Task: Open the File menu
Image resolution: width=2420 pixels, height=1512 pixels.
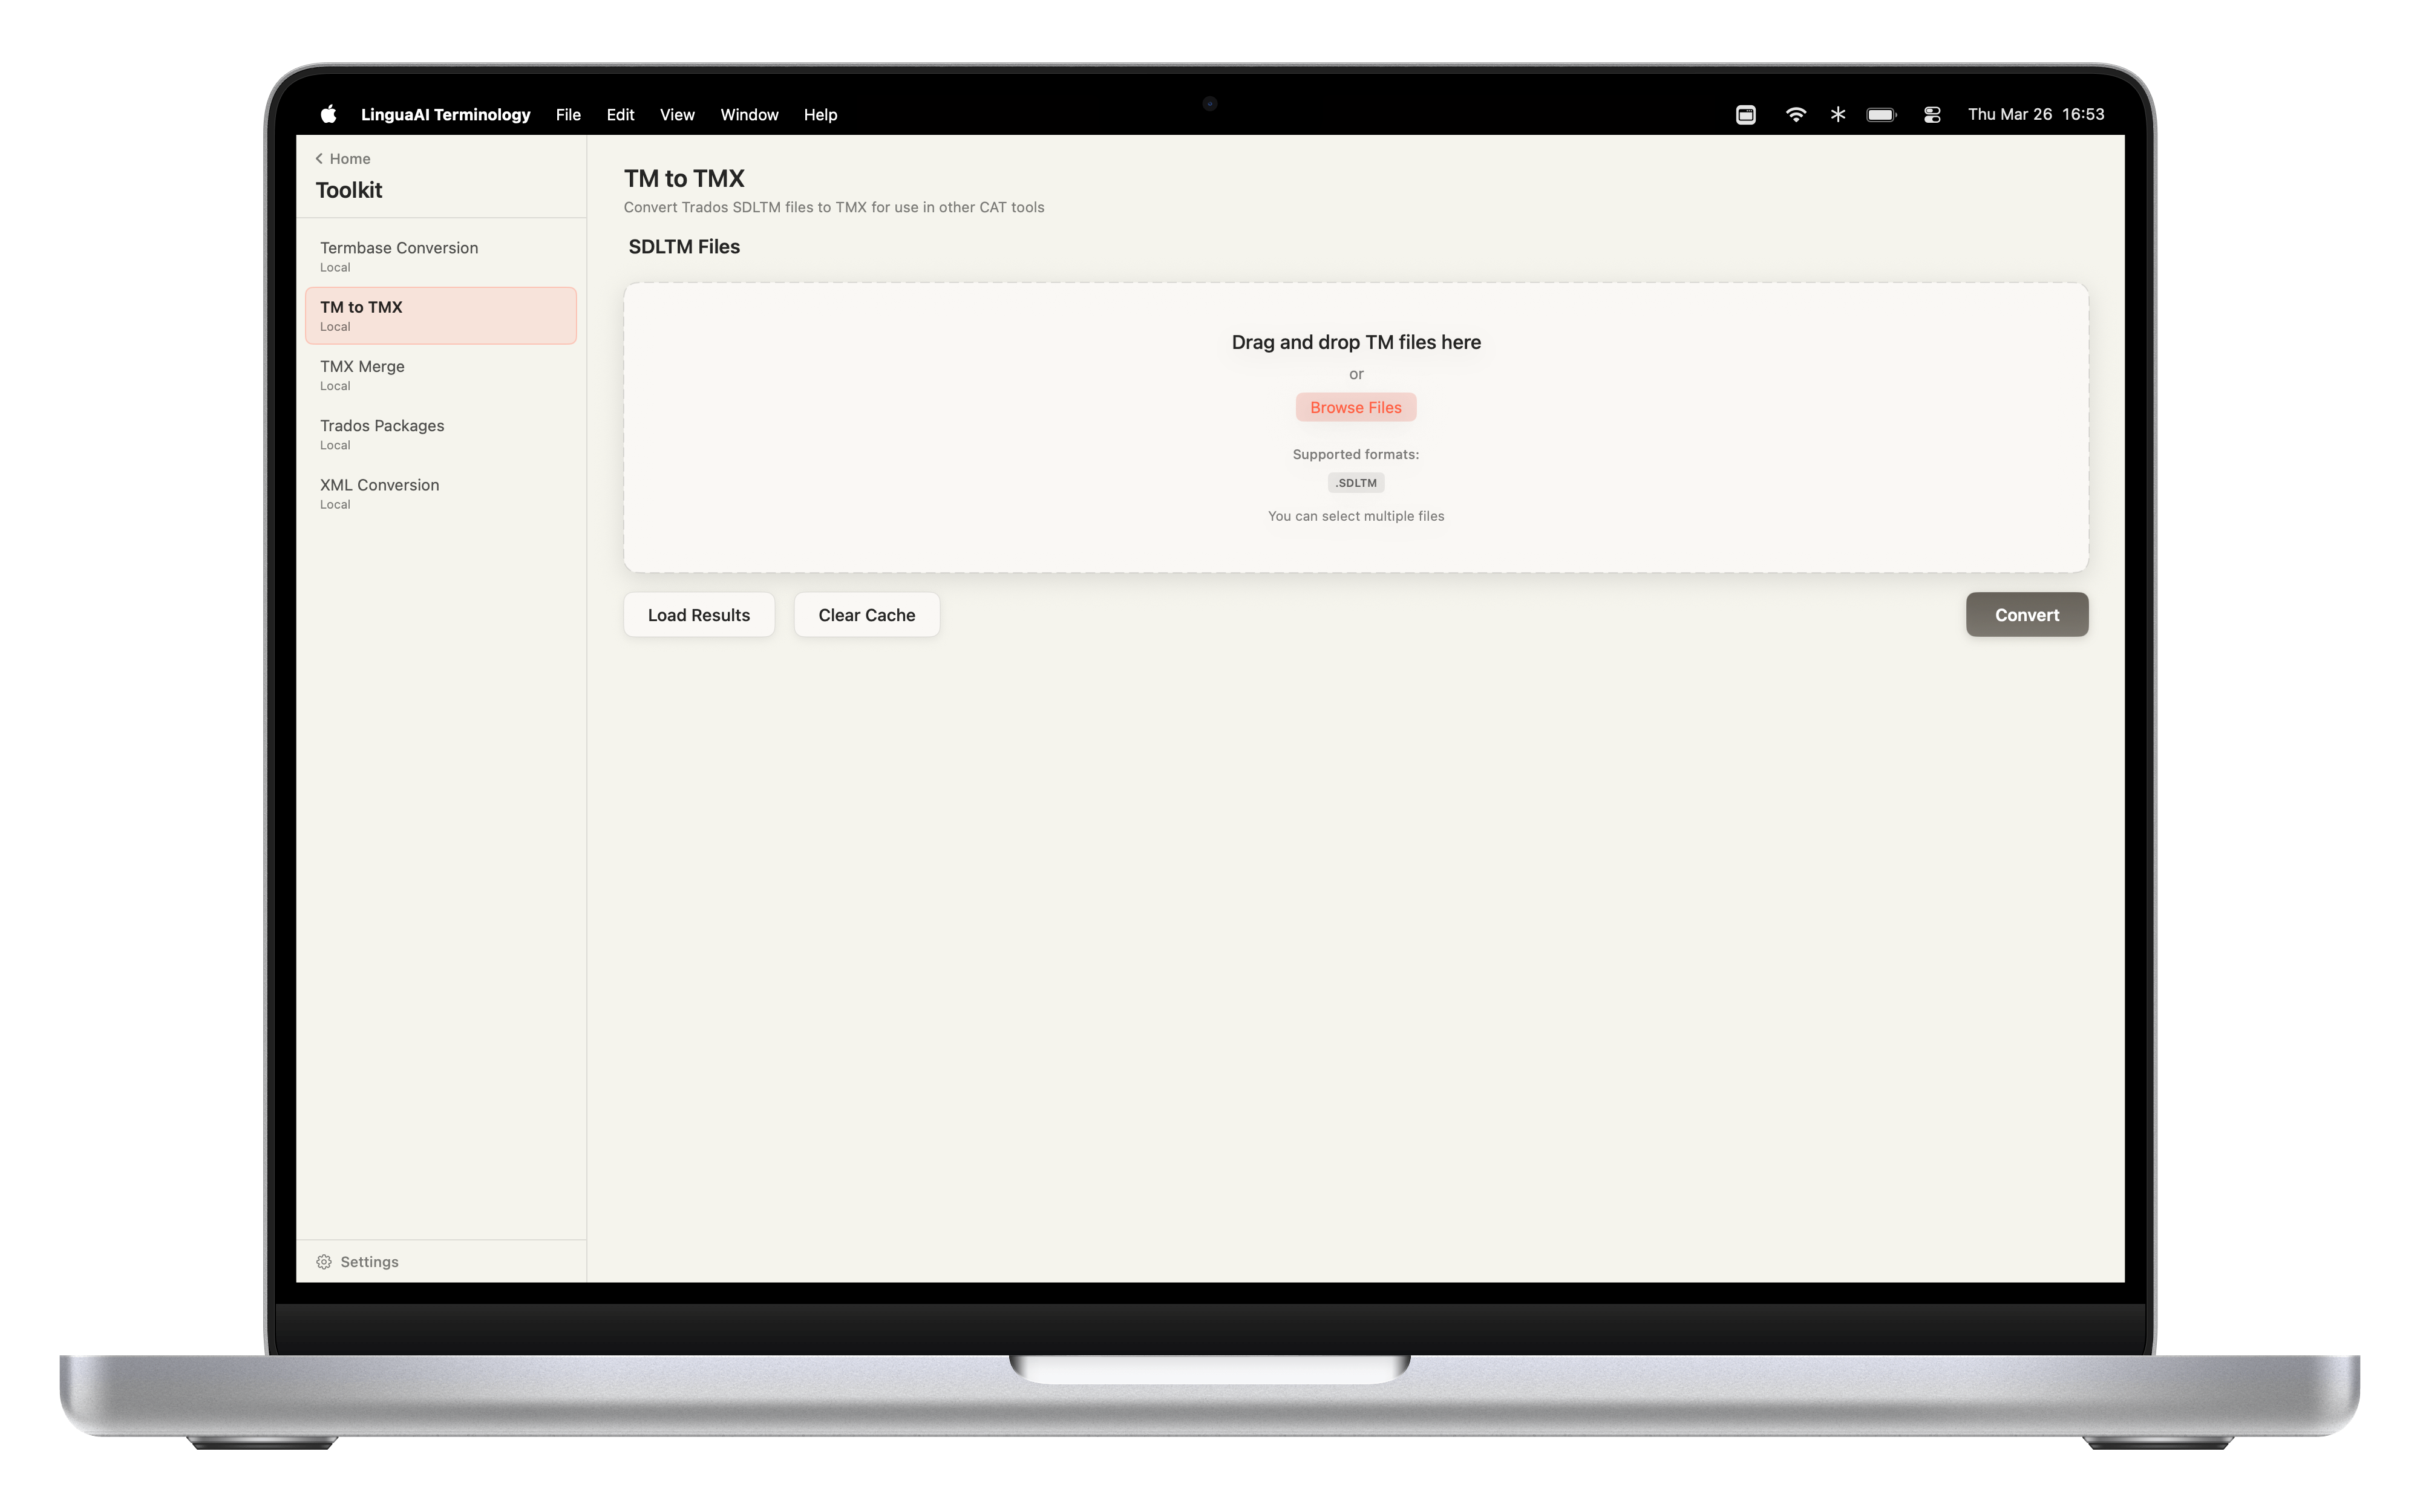Action: [x=568, y=114]
